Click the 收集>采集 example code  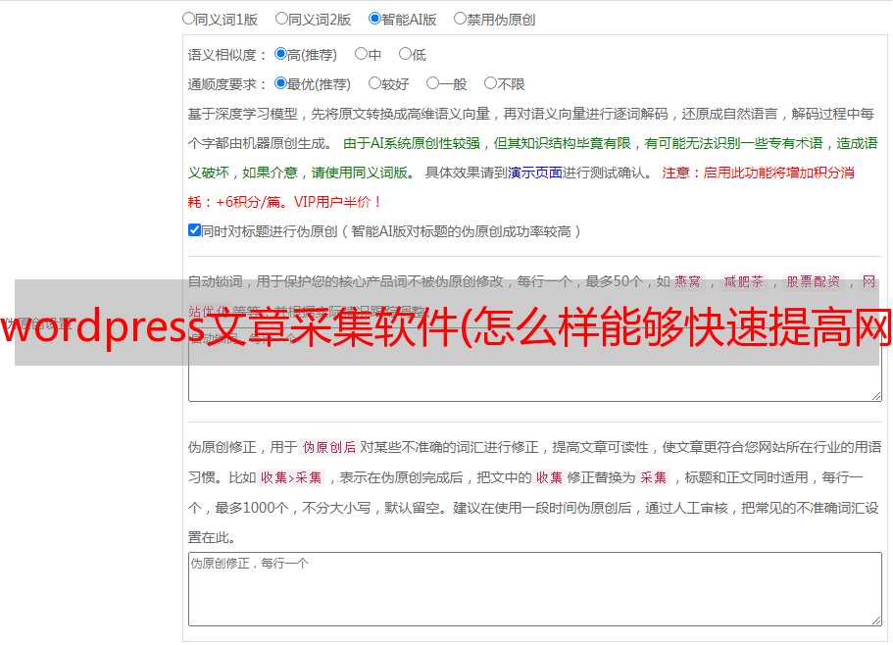point(291,477)
